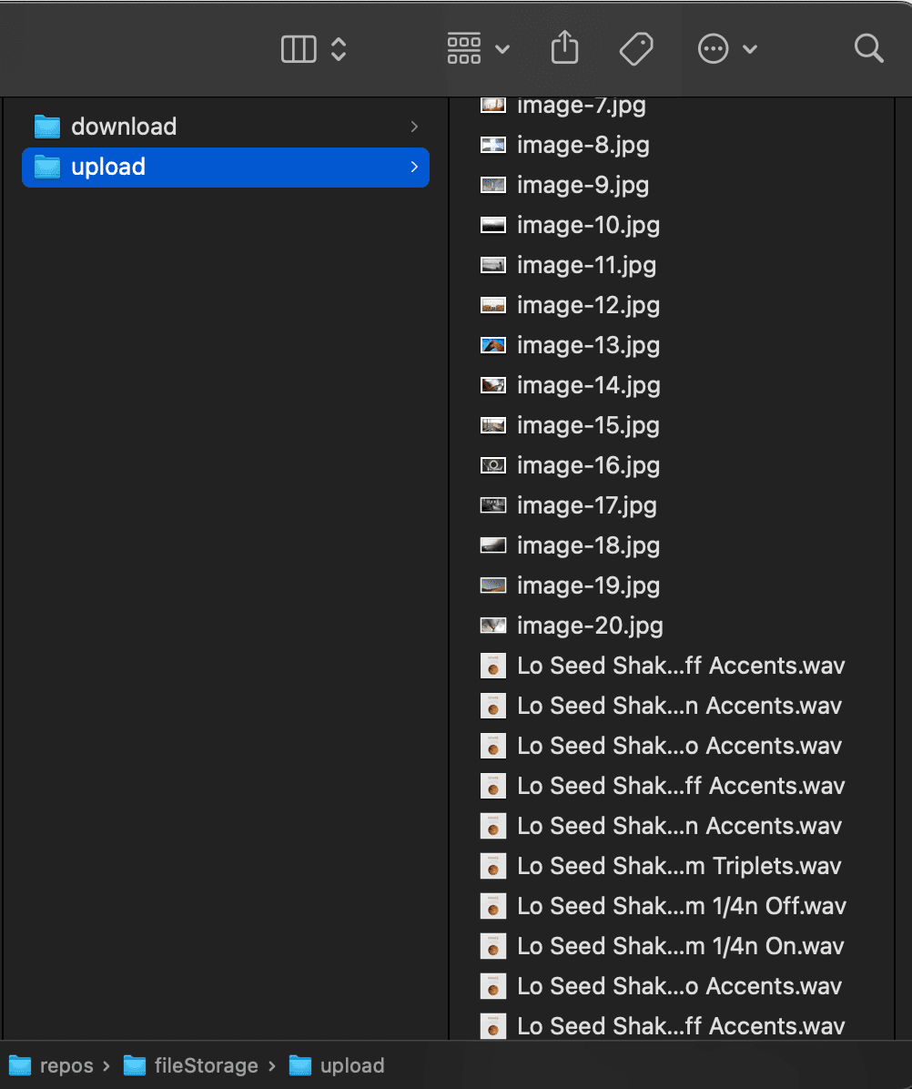Select Lo Seed Shak…m 1/4n On.wav
912x1089 pixels.
[x=680, y=946]
